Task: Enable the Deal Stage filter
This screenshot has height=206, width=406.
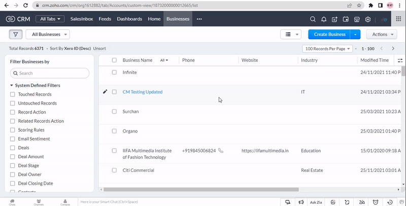Action: pos(12,165)
